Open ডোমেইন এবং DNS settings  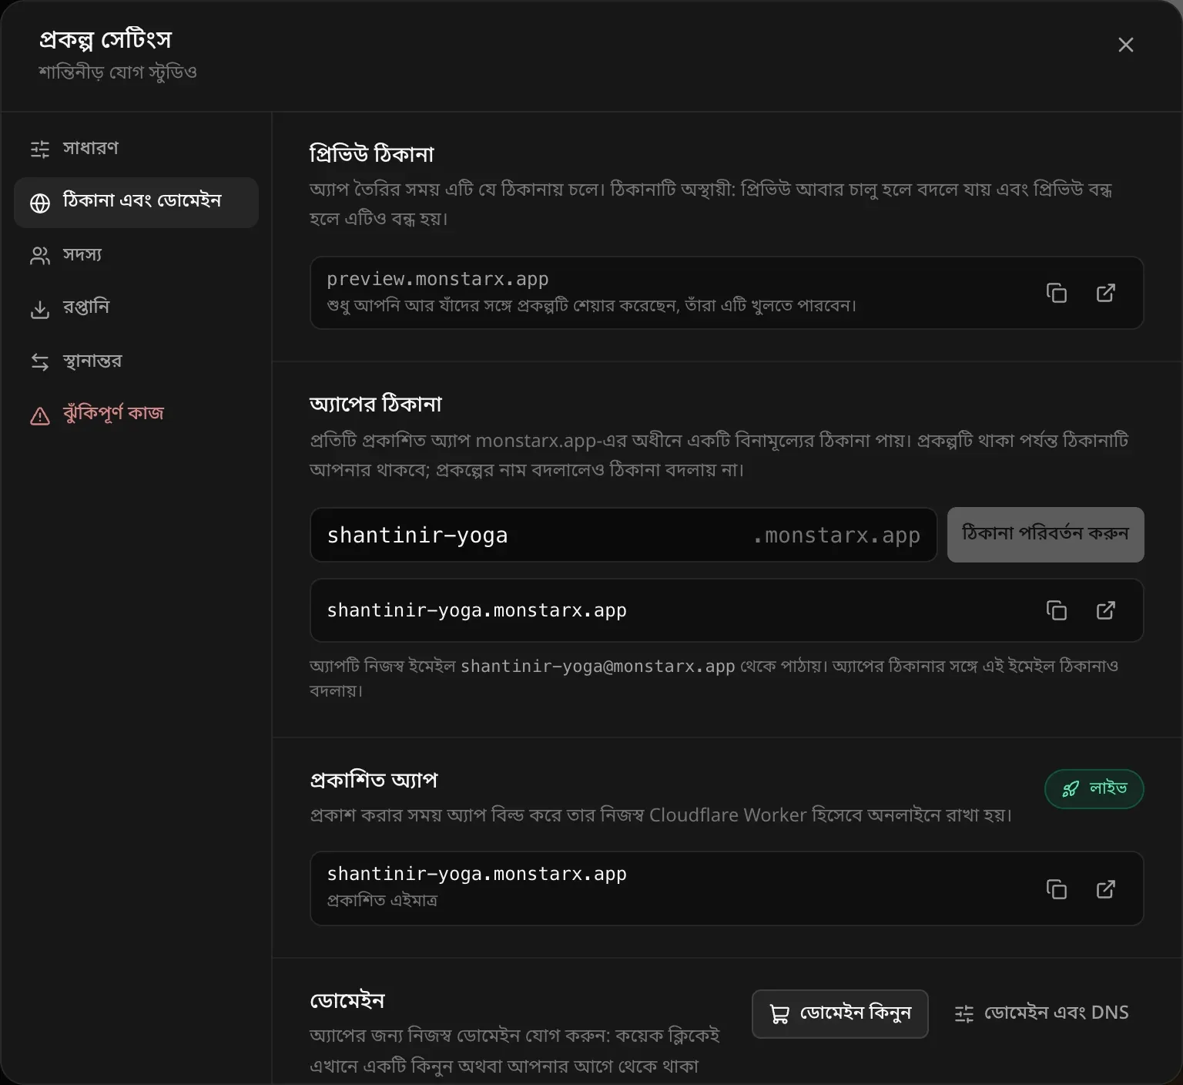tap(1041, 1013)
